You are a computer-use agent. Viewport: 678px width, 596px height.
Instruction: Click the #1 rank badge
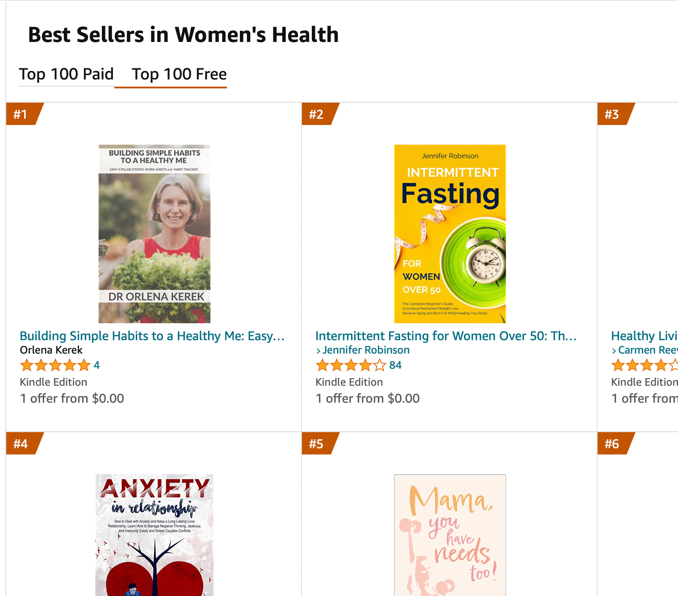(21, 114)
